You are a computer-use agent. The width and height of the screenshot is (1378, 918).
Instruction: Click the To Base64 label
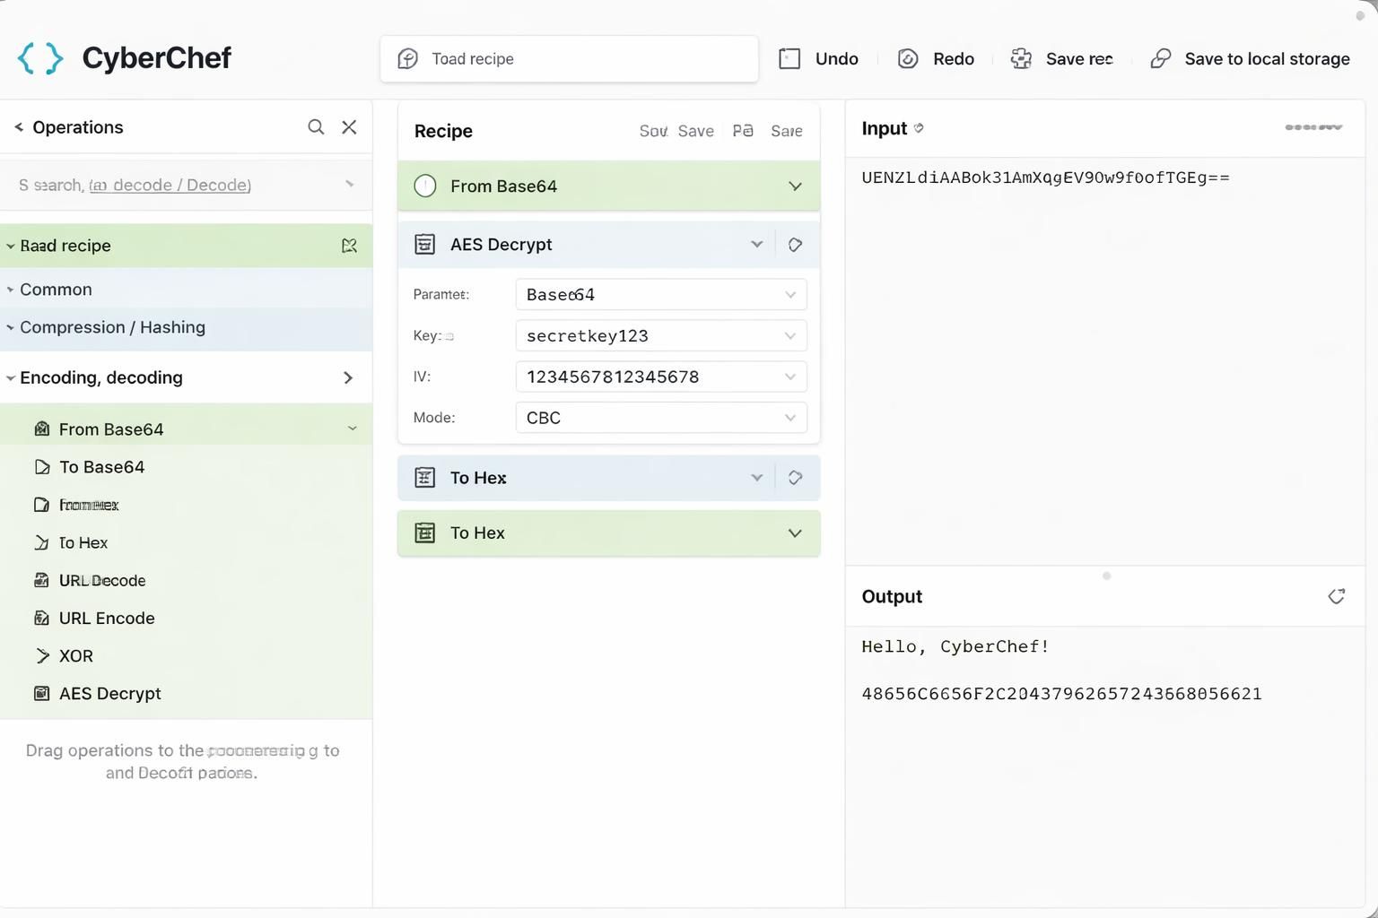click(x=101, y=467)
